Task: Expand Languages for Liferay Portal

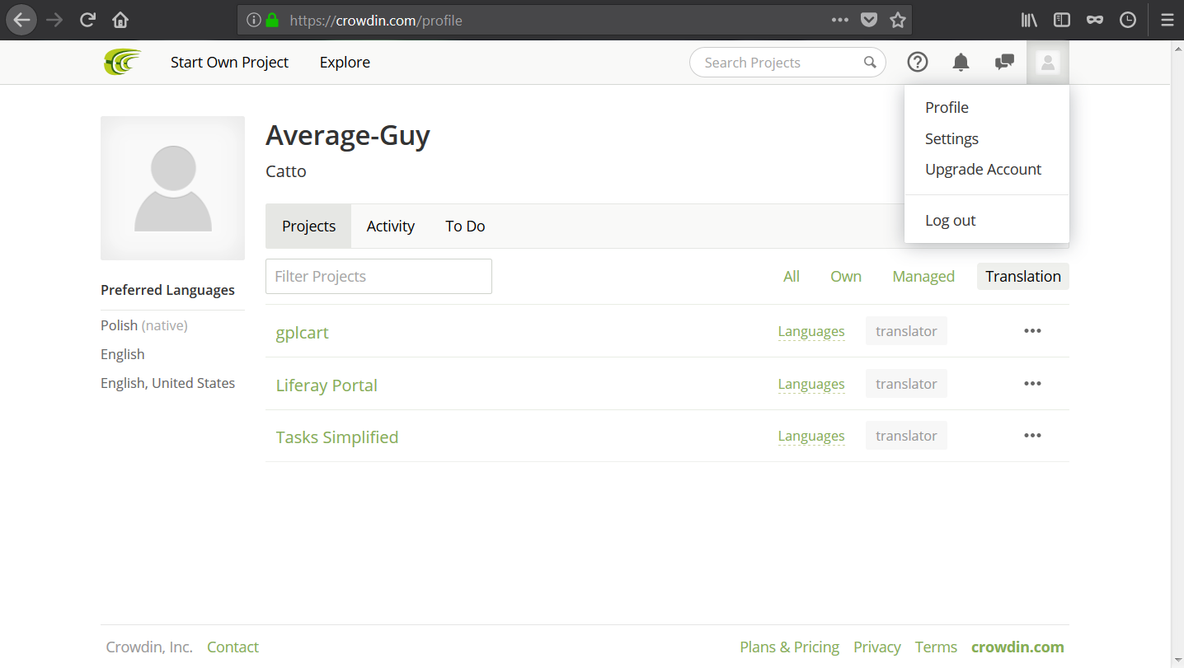Action: [x=811, y=385]
